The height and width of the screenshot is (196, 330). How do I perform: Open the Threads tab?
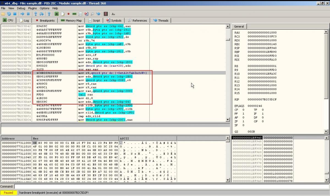tap(161, 21)
